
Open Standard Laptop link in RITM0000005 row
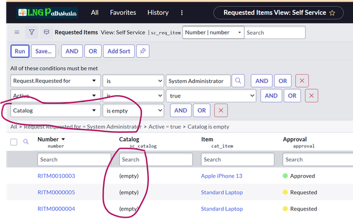click(222, 193)
